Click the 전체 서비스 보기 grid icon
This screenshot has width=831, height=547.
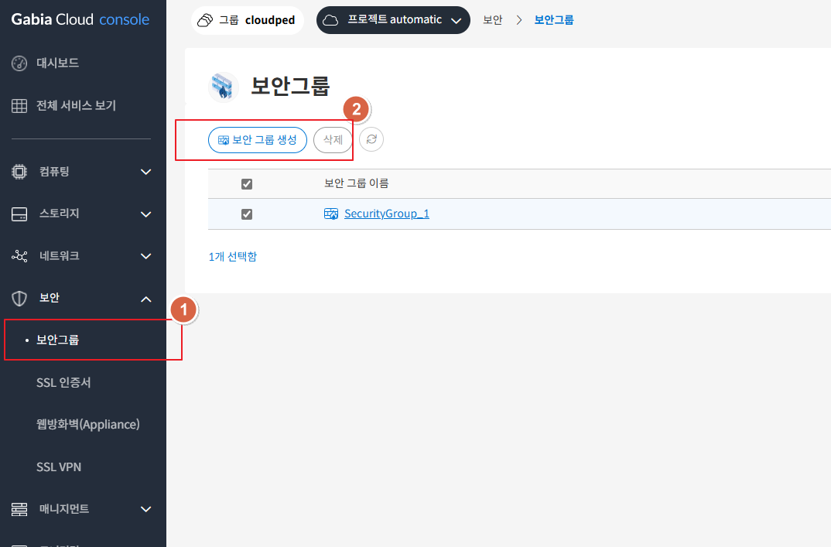[x=19, y=105]
